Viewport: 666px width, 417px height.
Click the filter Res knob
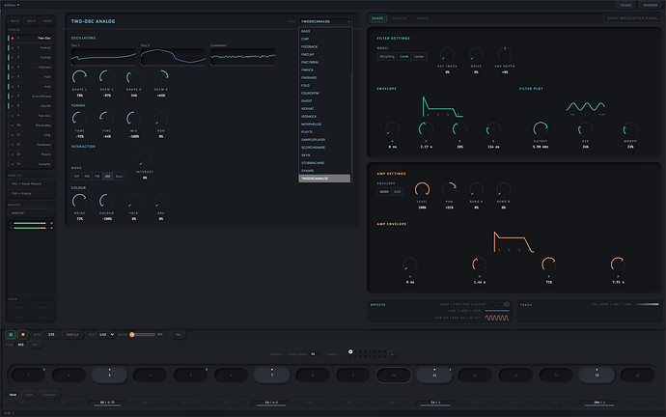point(585,128)
